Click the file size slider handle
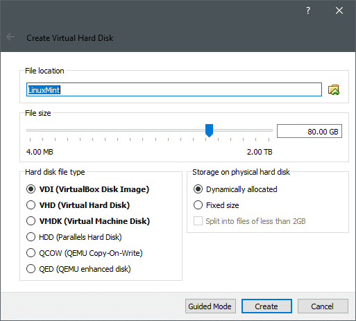 click(209, 130)
